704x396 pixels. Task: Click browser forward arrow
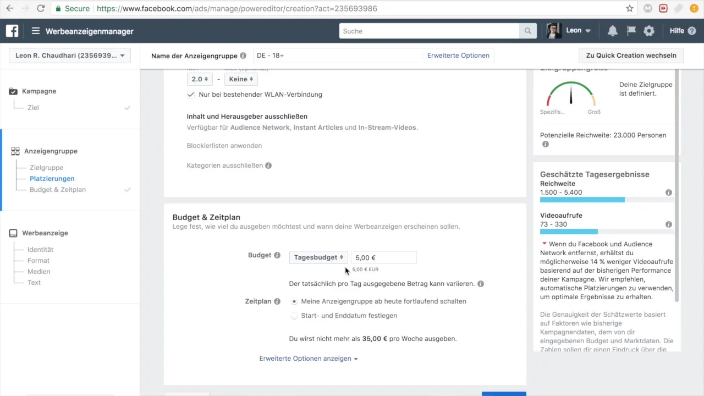tap(25, 9)
